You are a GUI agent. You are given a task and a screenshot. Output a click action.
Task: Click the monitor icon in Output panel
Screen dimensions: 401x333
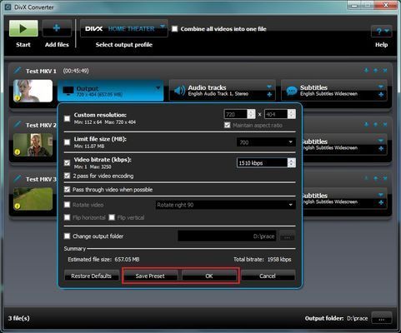point(68,91)
